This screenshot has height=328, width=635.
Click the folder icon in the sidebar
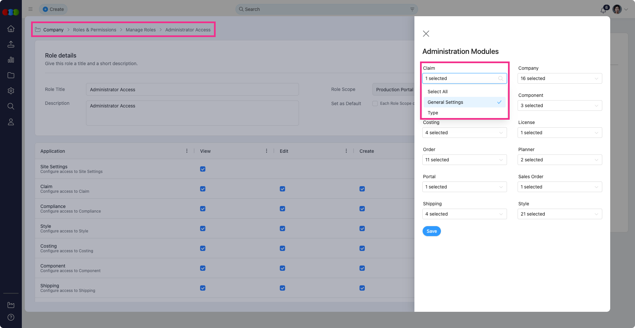[11, 75]
